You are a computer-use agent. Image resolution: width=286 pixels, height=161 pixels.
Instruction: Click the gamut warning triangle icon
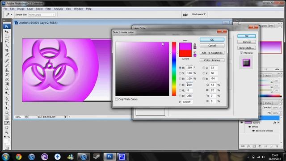(x=195, y=44)
